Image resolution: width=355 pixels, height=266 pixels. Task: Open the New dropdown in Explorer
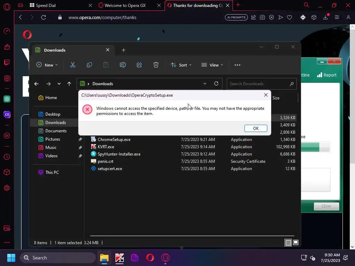tap(47, 65)
